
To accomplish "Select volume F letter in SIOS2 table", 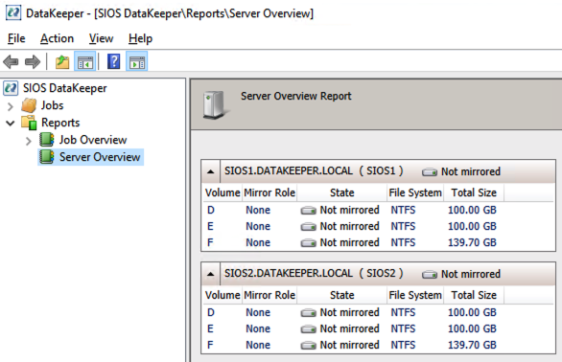I will point(210,345).
